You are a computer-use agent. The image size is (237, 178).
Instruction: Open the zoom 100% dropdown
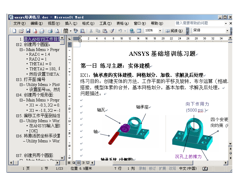click(160, 31)
